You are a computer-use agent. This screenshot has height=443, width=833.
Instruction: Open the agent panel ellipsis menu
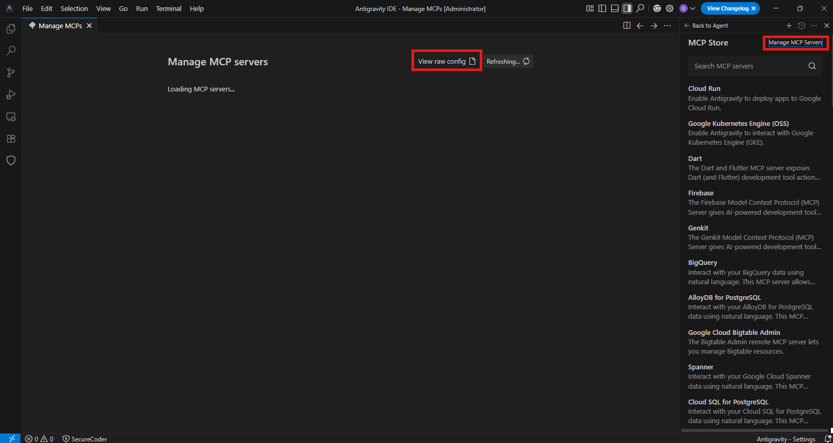[814, 26]
